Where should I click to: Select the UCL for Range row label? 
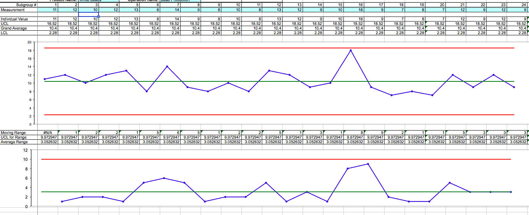tap(18, 137)
